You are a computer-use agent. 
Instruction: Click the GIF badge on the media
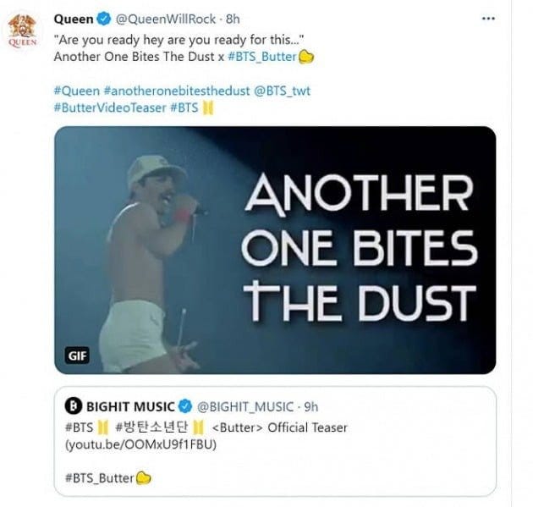[x=78, y=355]
